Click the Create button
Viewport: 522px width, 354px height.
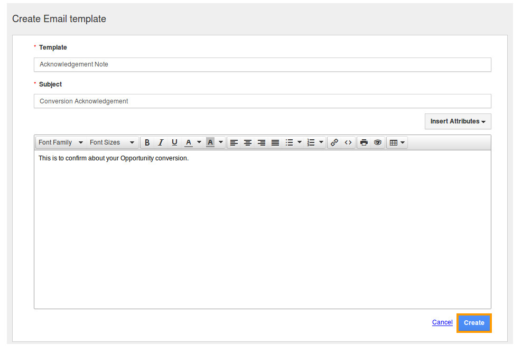474,323
